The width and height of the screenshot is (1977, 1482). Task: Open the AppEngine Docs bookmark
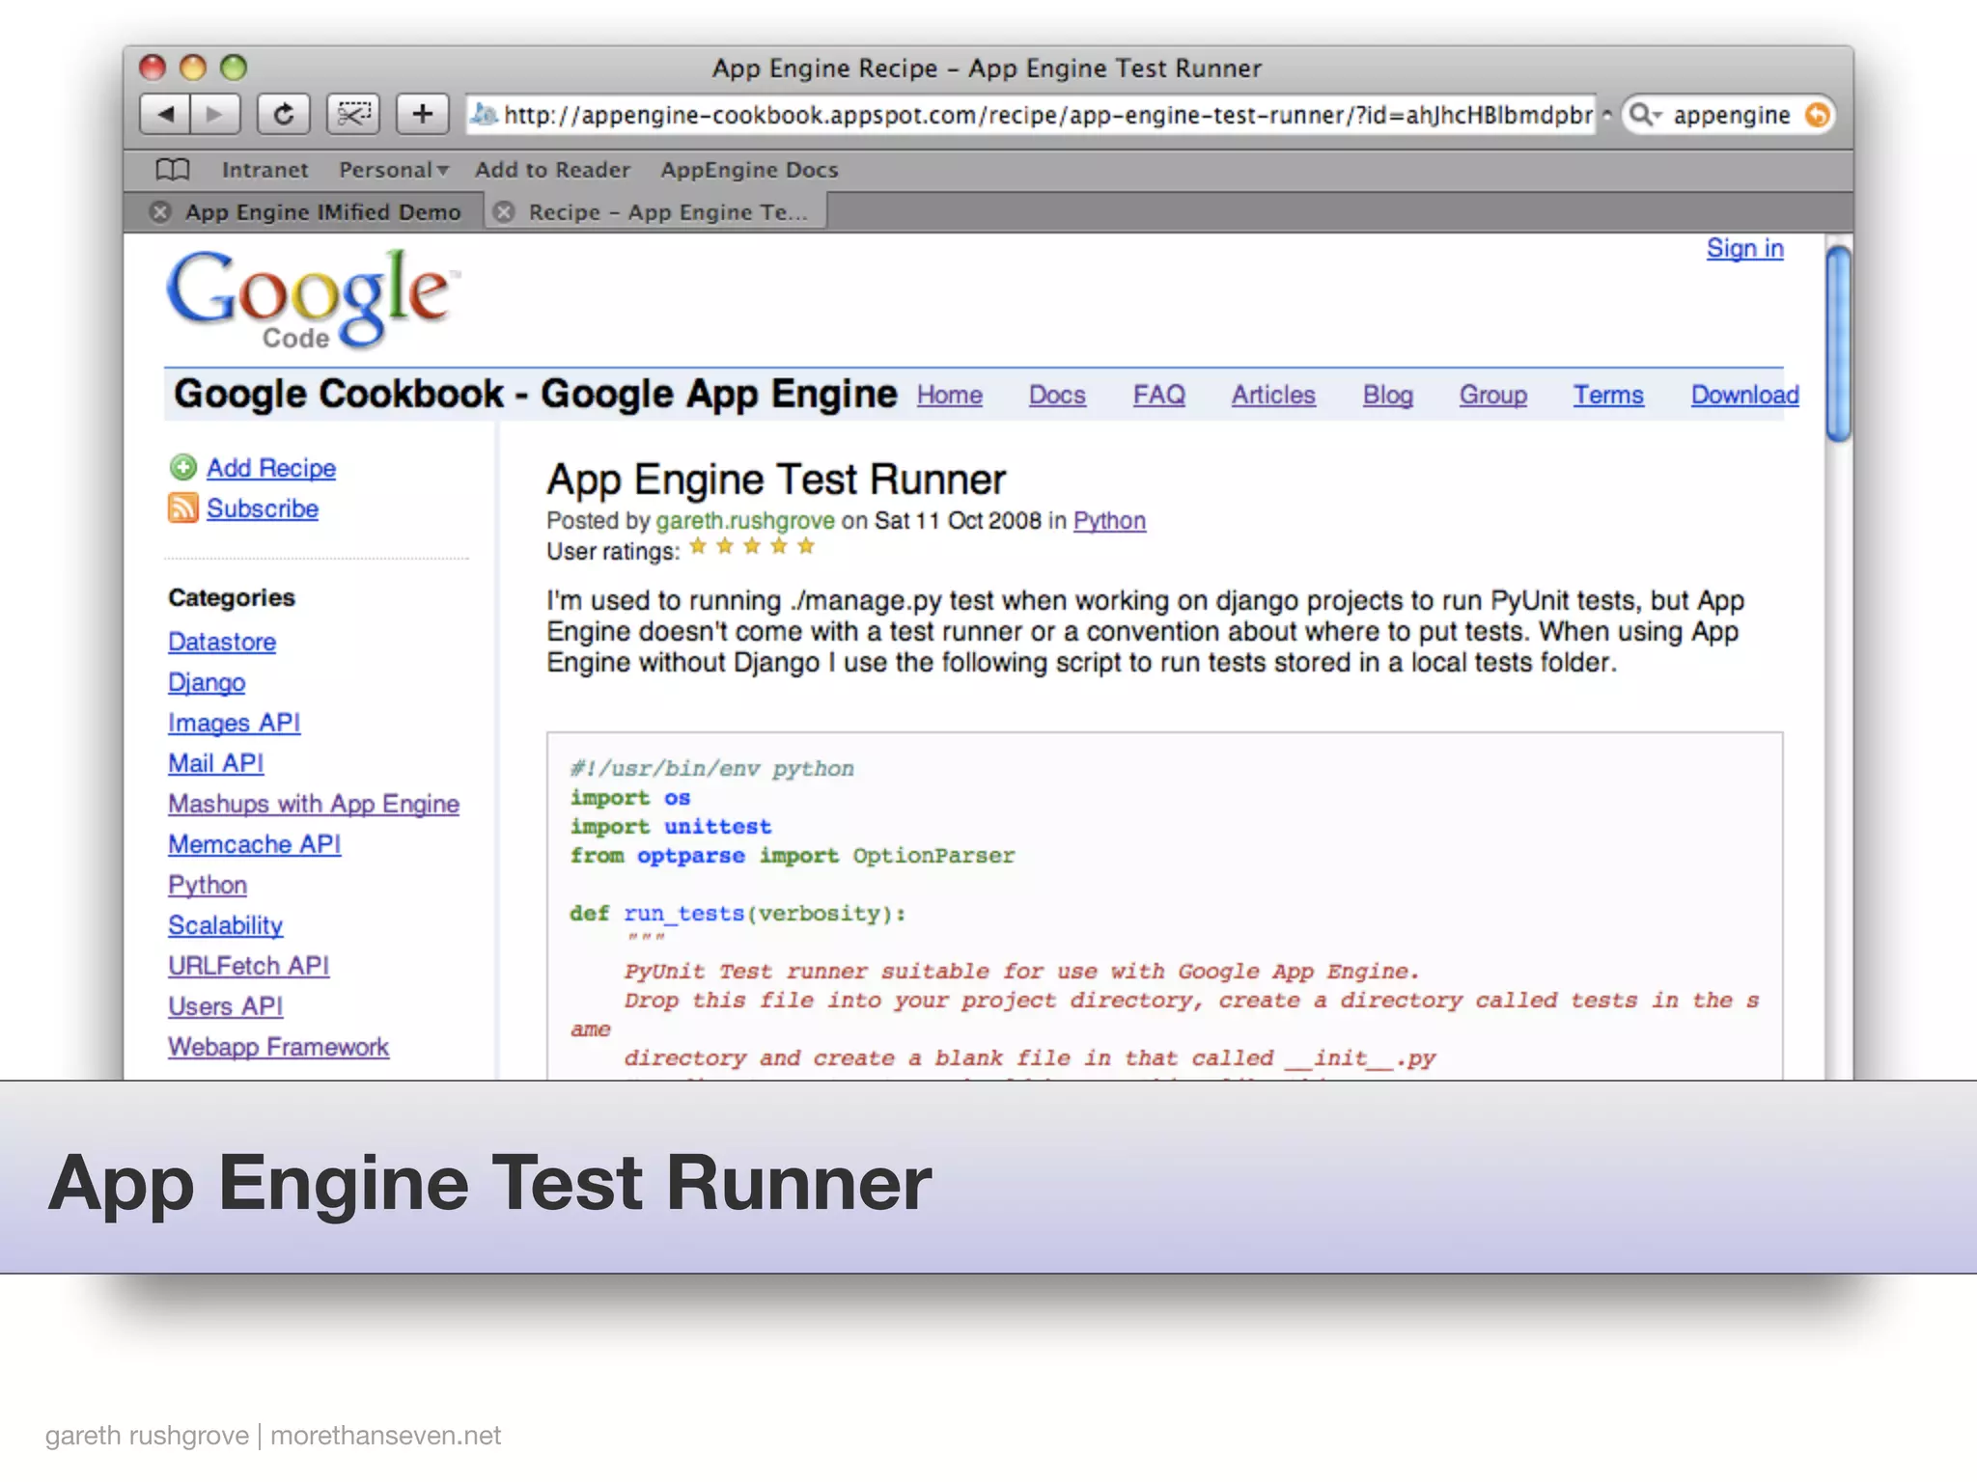point(749,170)
